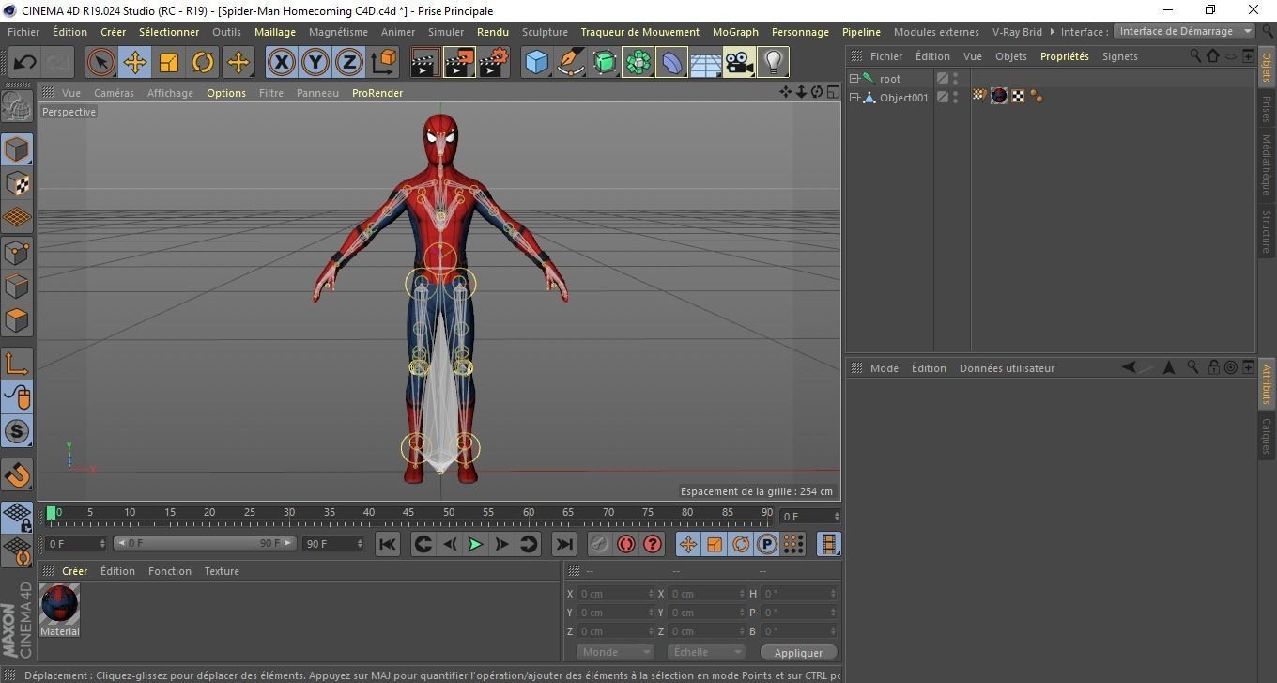1277x683 pixels.
Task: Enable Model mode in left toolbar
Action: [x=17, y=149]
